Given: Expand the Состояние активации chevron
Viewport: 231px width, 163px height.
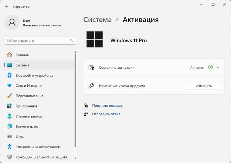Looking at the screenshot, I should [x=218, y=67].
